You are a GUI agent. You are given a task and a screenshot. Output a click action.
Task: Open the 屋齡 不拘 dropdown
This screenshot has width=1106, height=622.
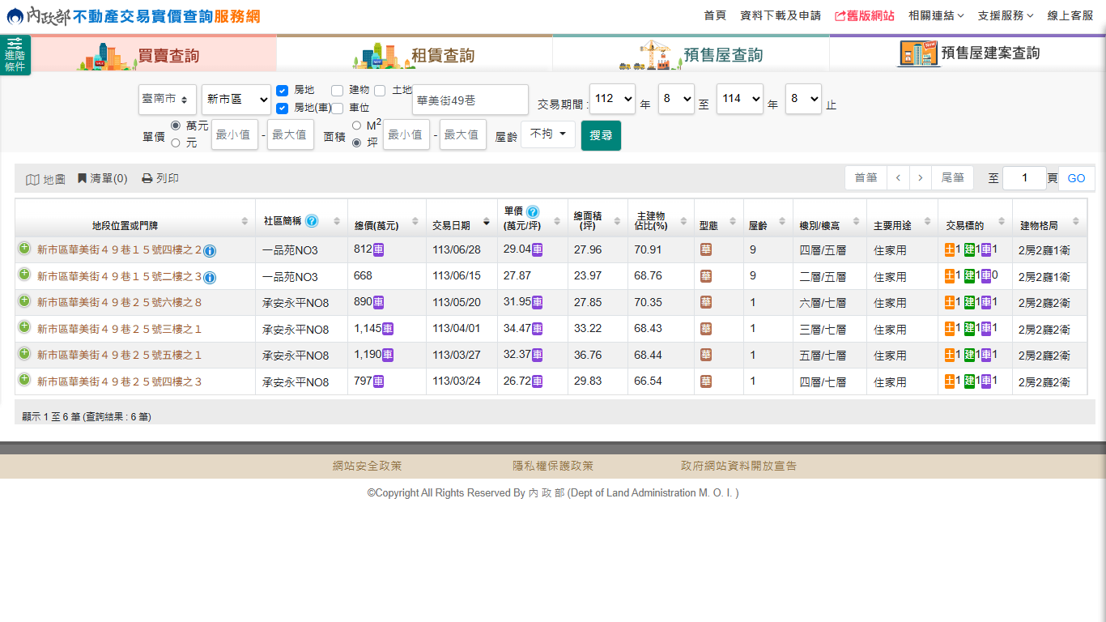pyautogui.click(x=547, y=134)
